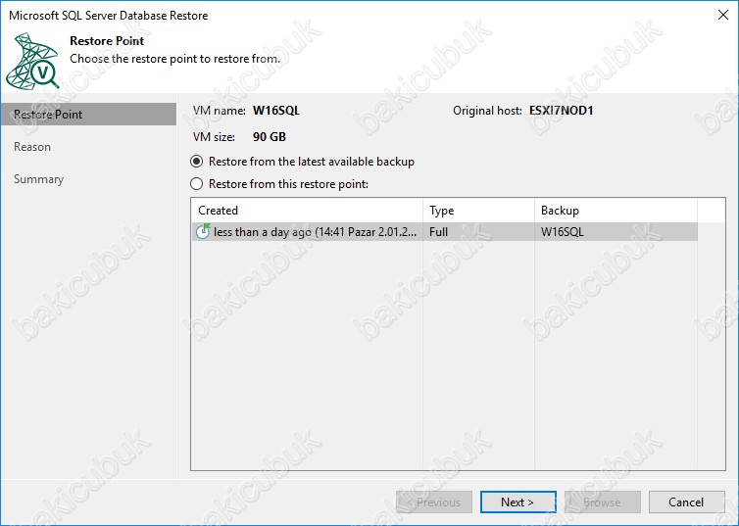Click the disabled Previous button

[x=433, y=502]
